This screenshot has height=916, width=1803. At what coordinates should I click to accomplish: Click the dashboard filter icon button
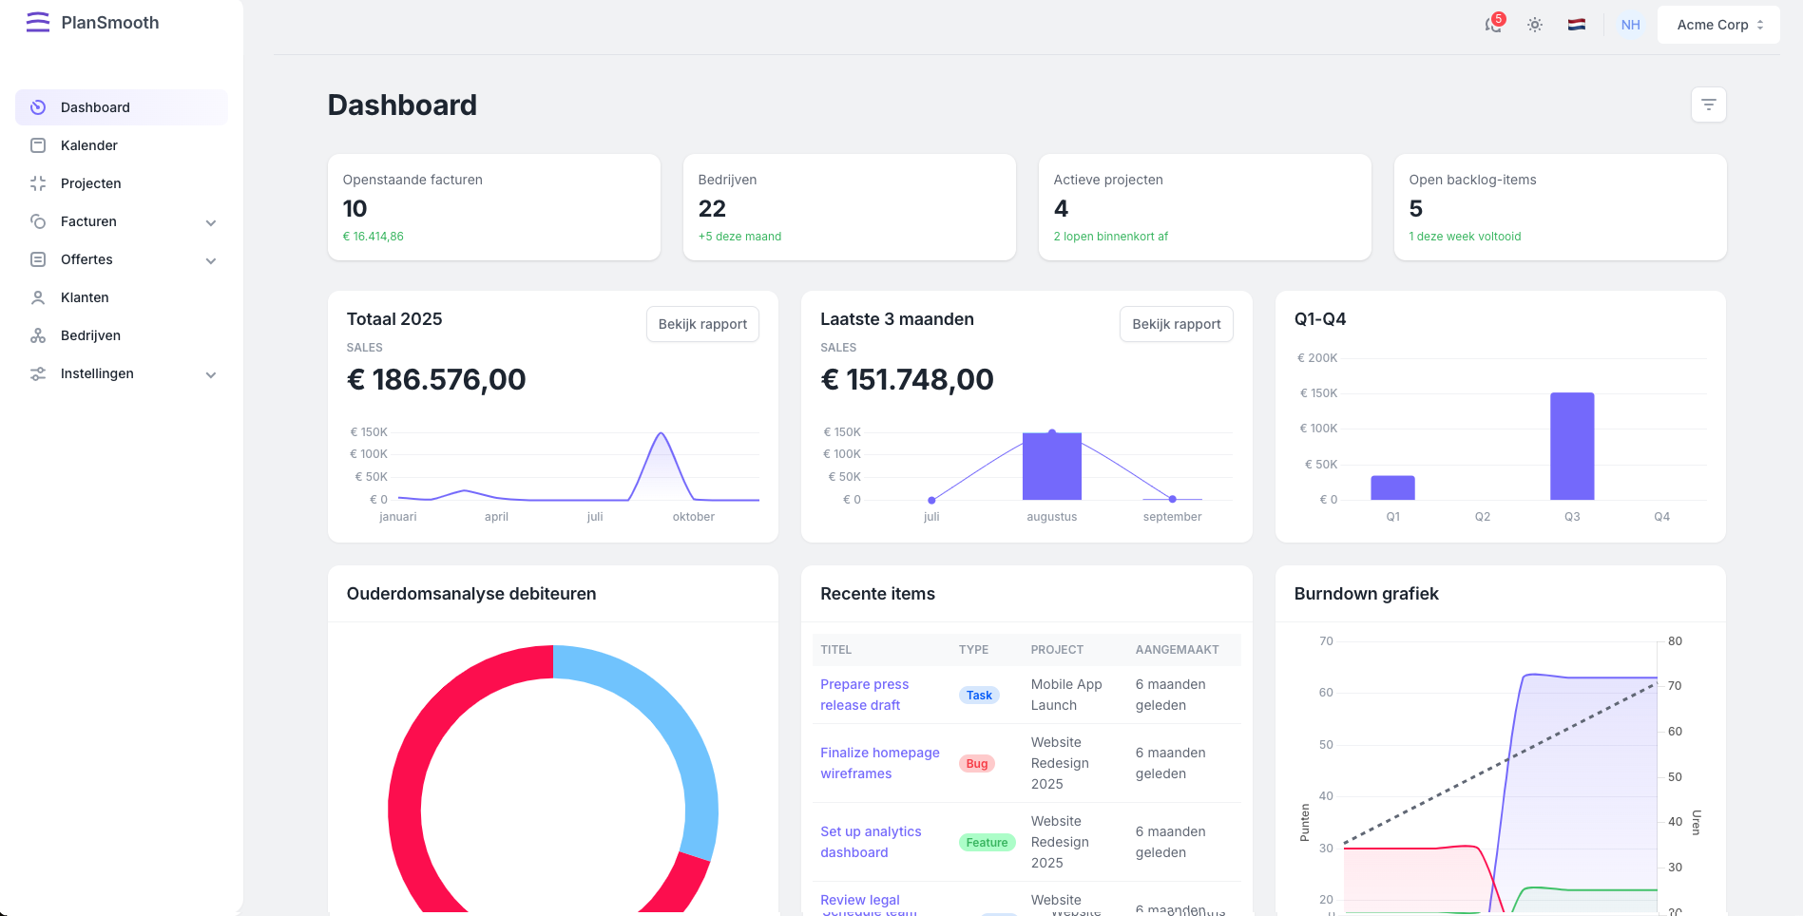pos(1708,105)
